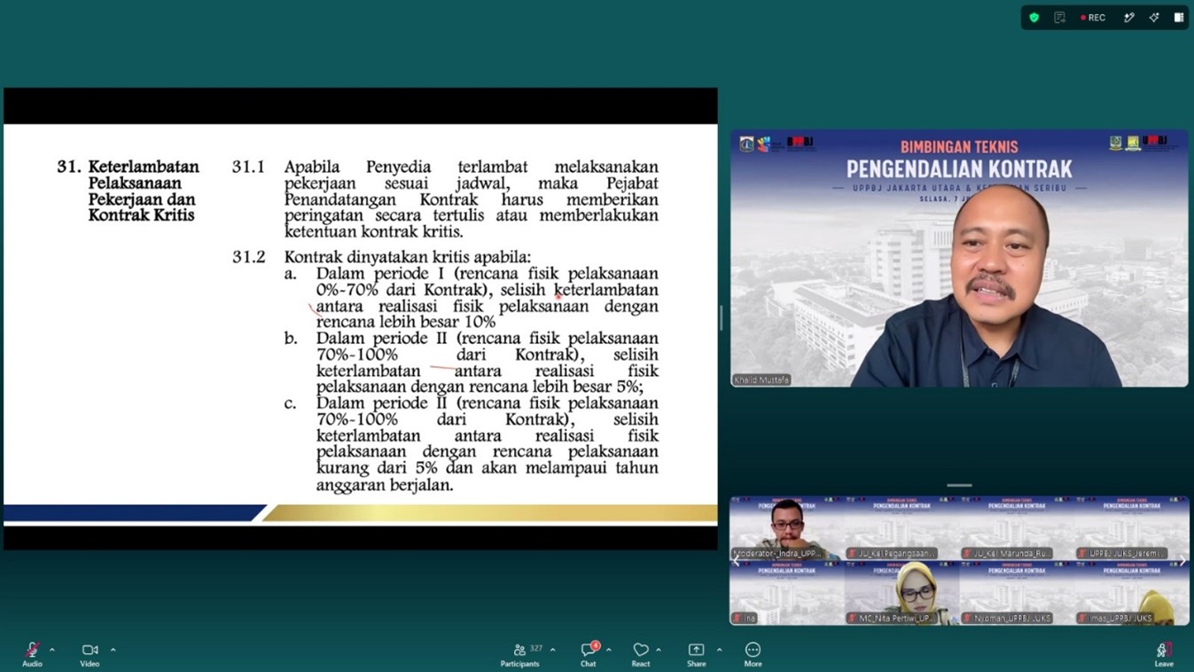Select MC_Nita Pertiwi participant tile
This screenshot has width=1194, height=672.
tap(901, 593)
